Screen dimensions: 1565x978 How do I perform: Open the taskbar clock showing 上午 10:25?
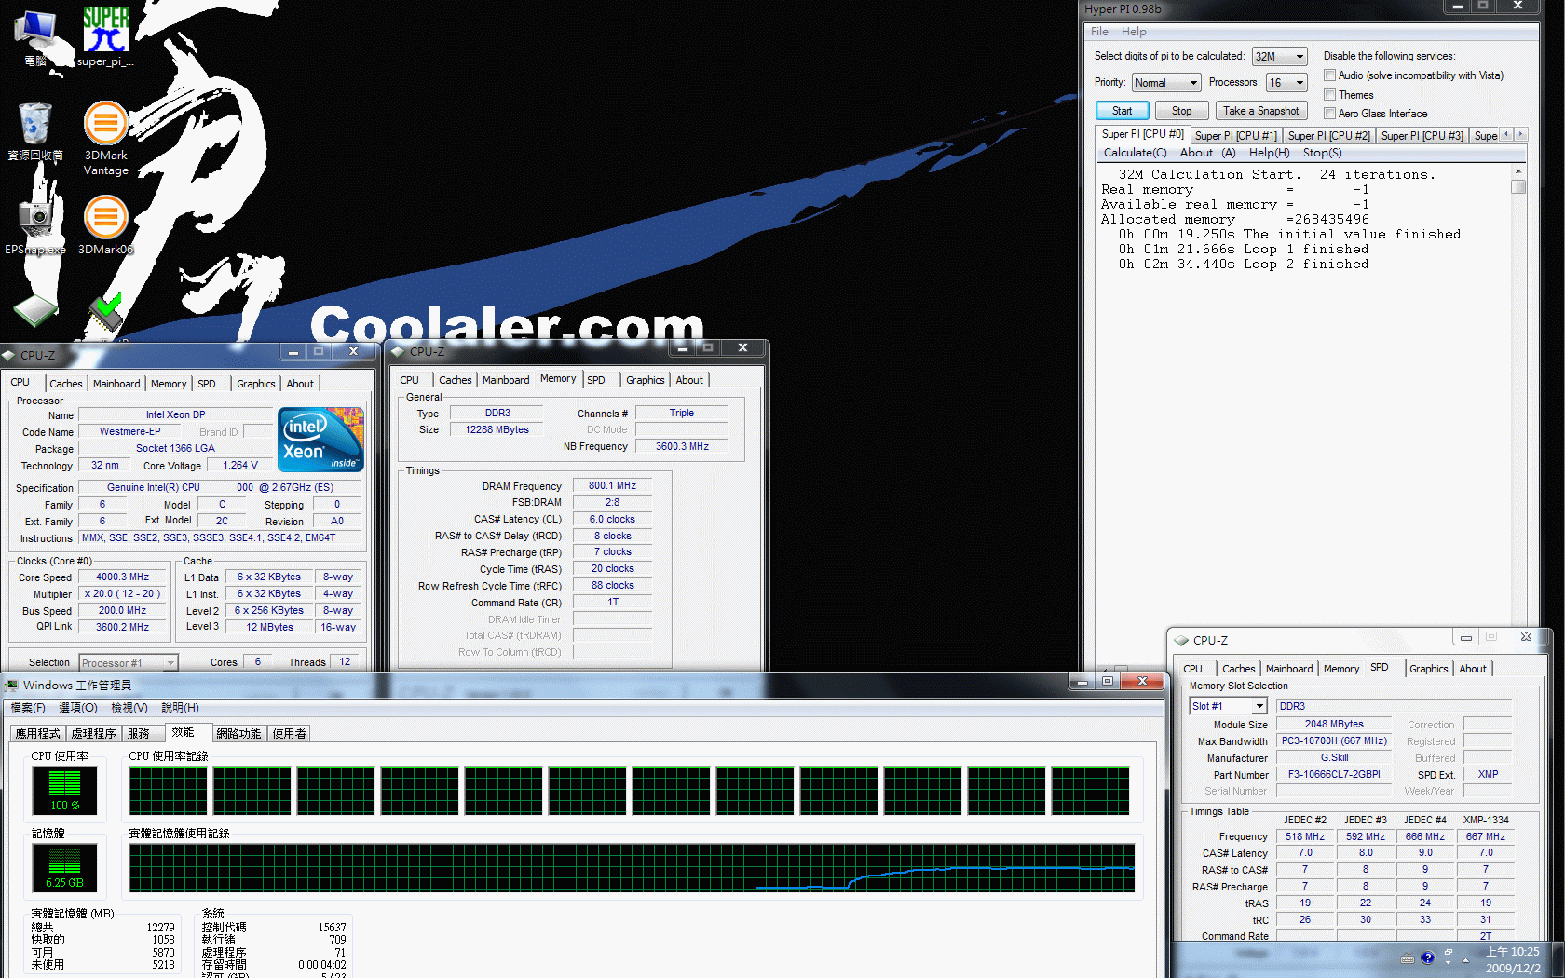click(1513, 959)
